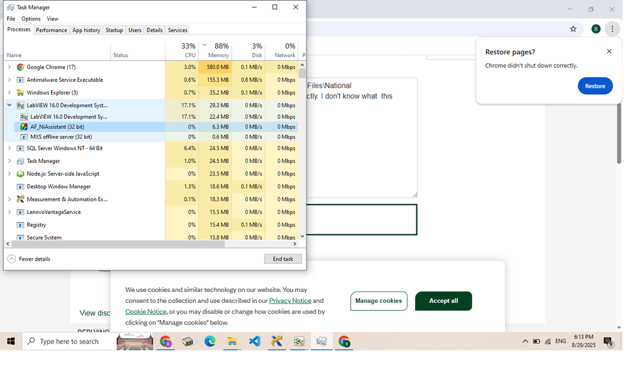Collapse Task Manager with Fewer details
Screen dimensions: 638x375
29,259
